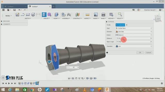This screenshot has width=165, height=92.
Task: Play the design timeline
Action: [x=9, y=83]
